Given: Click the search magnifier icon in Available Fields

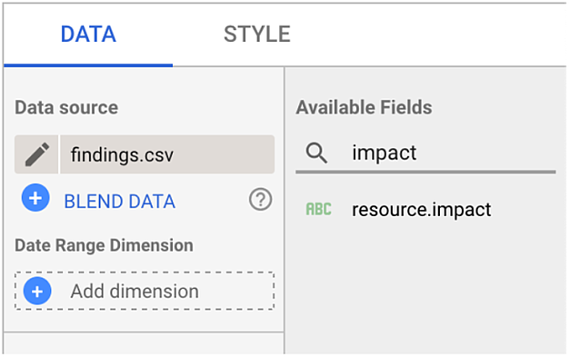Looking at the screenshot, I should (x=316, y=153).
